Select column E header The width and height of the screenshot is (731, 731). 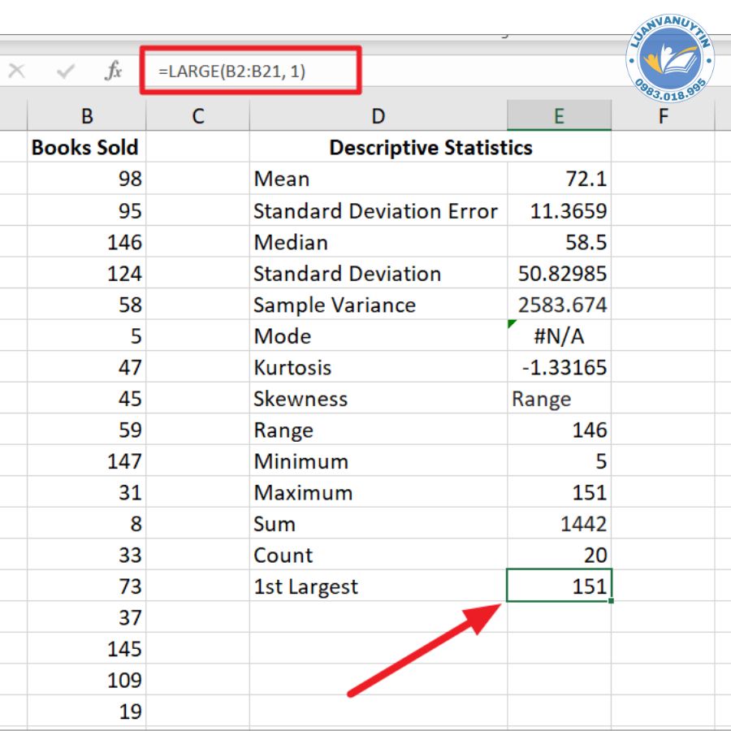(559, 116)
